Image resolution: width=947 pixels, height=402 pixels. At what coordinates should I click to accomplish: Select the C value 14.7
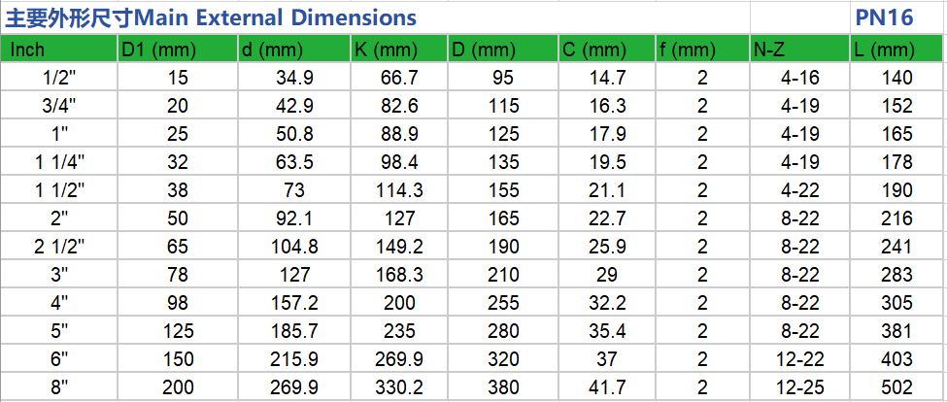(607, 78)
